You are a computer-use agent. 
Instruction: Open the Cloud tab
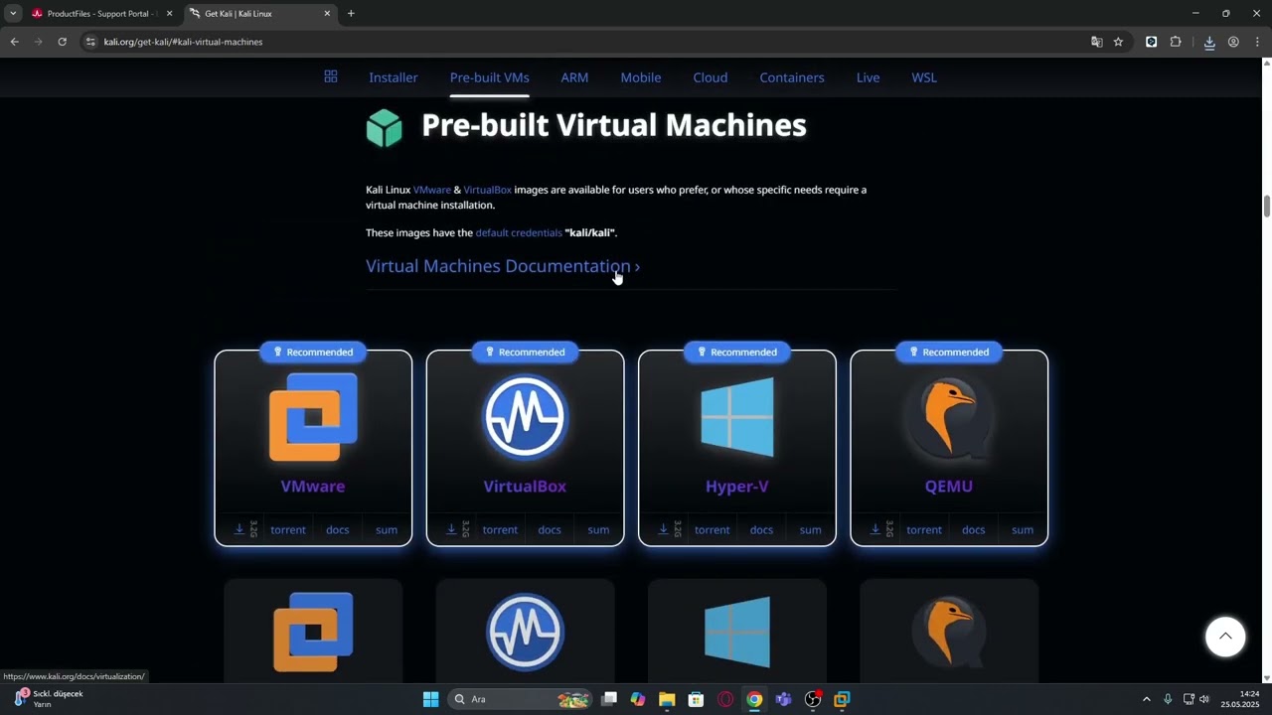tap(711, 77)
